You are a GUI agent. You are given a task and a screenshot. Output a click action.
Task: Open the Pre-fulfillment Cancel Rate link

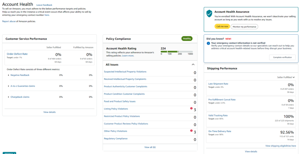pyautogui.click(x=222, y=100)
